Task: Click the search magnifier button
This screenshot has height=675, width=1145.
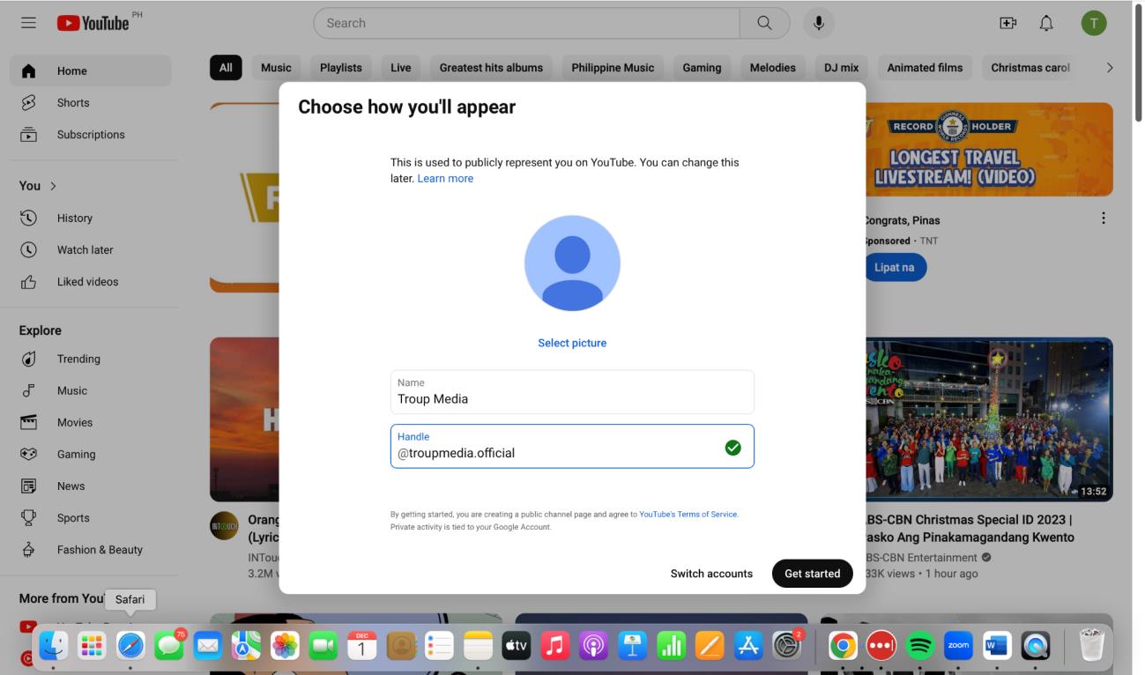Action: pos(764,23)
